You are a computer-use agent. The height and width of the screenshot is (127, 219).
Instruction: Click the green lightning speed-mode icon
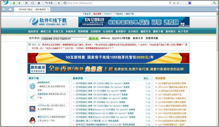170,3
